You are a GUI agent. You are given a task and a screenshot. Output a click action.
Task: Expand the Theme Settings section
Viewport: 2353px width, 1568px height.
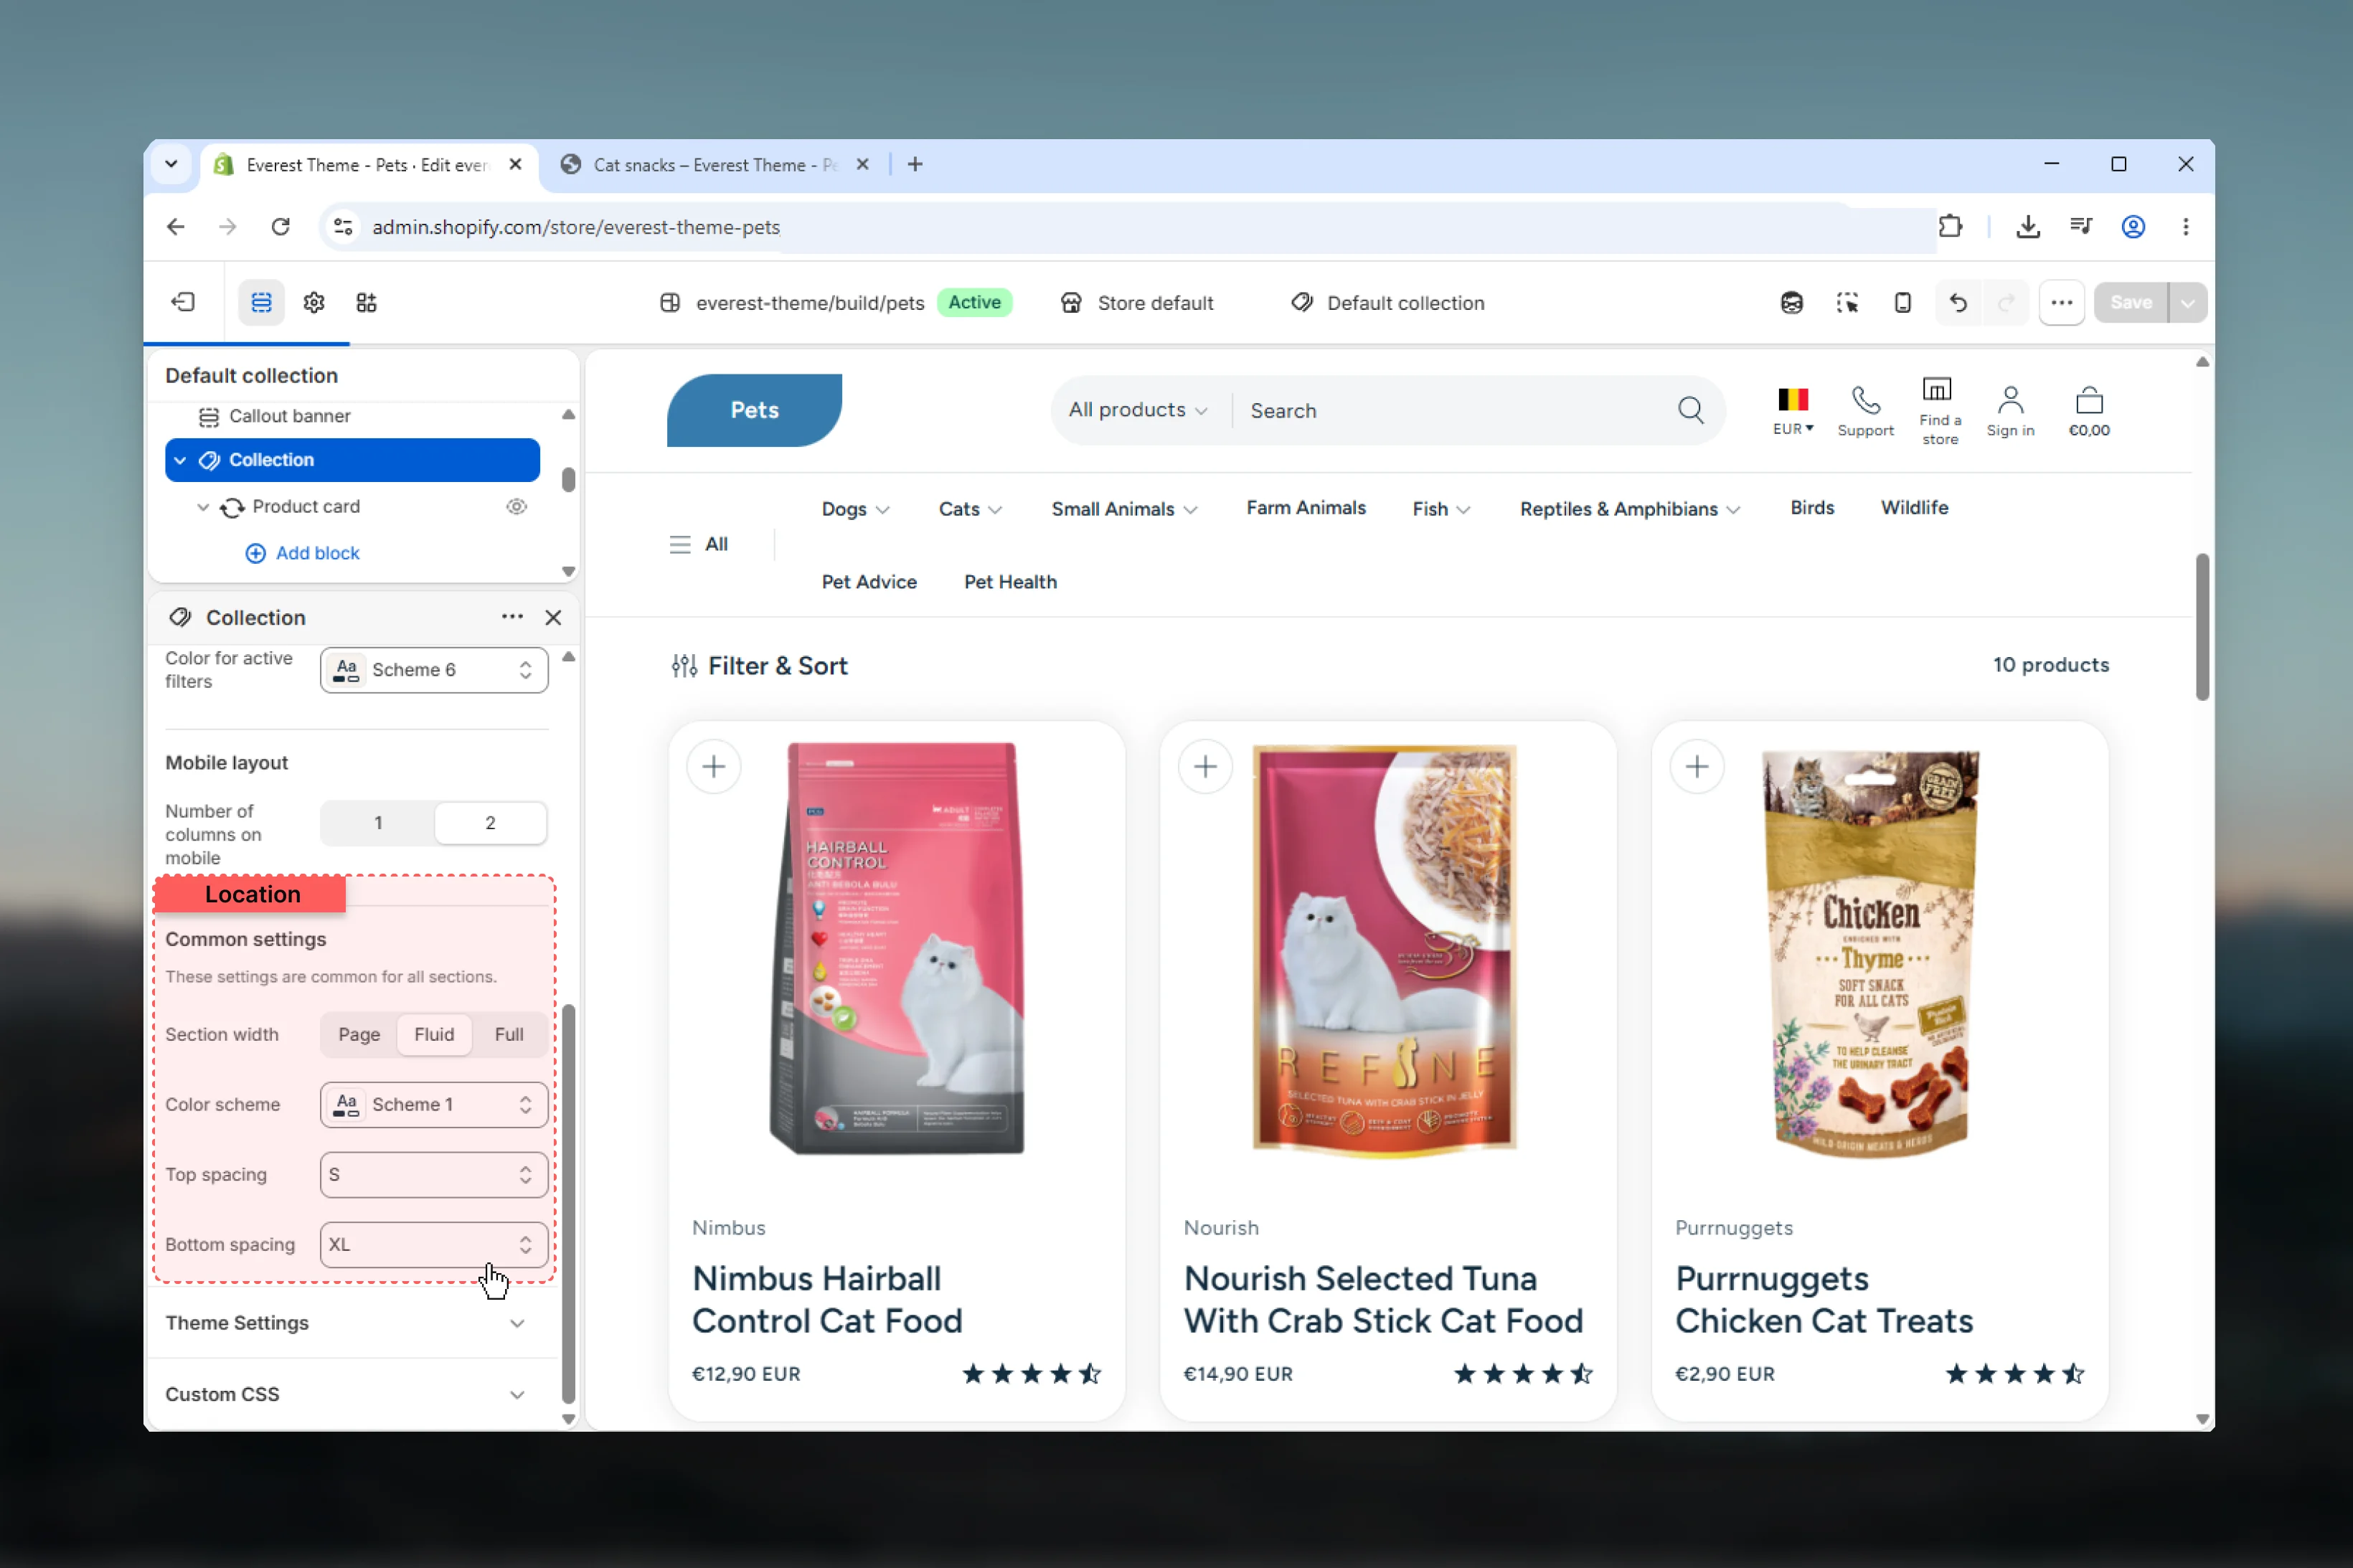coord(346,1323)
